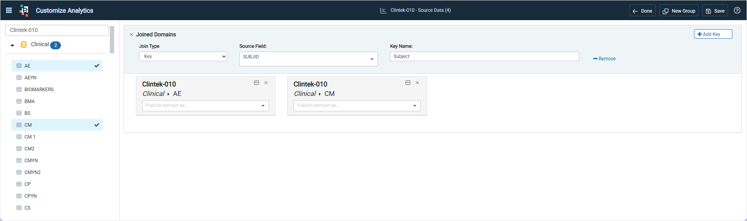Click the table icon next to CP

pos(19,184)
